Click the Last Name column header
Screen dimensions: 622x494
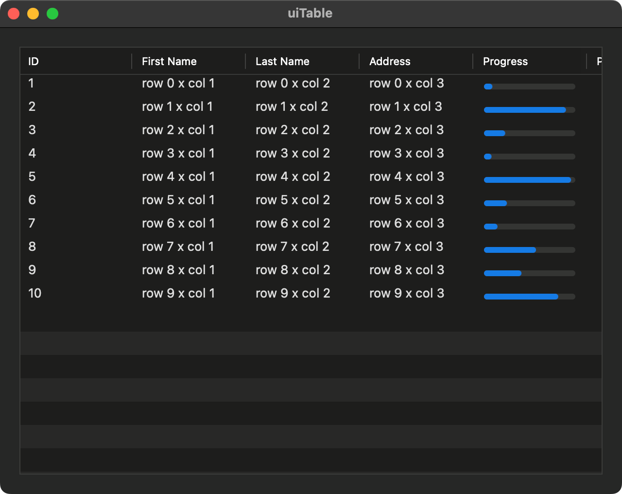click(x=282, y=61)
